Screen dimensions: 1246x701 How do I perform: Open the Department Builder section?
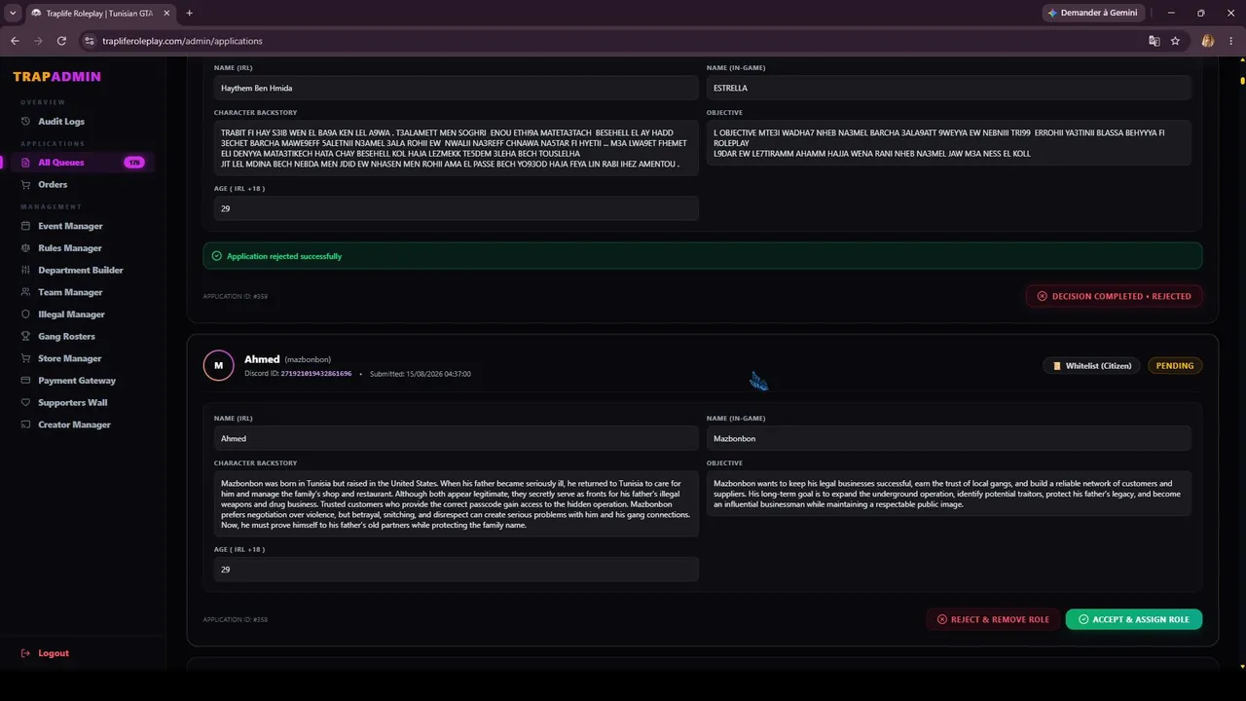tap(81, 271)
